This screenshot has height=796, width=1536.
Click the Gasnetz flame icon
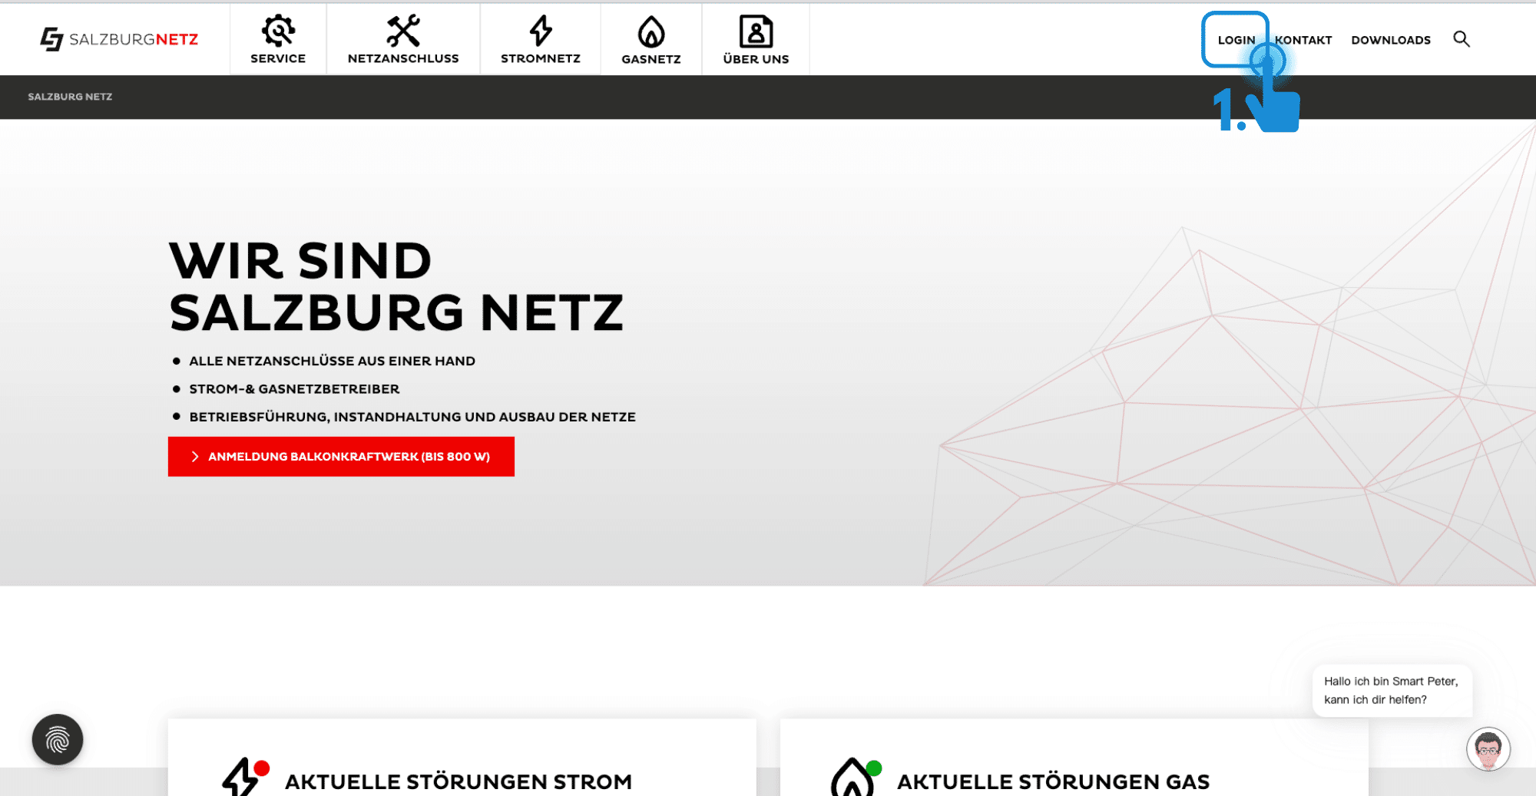651,31
